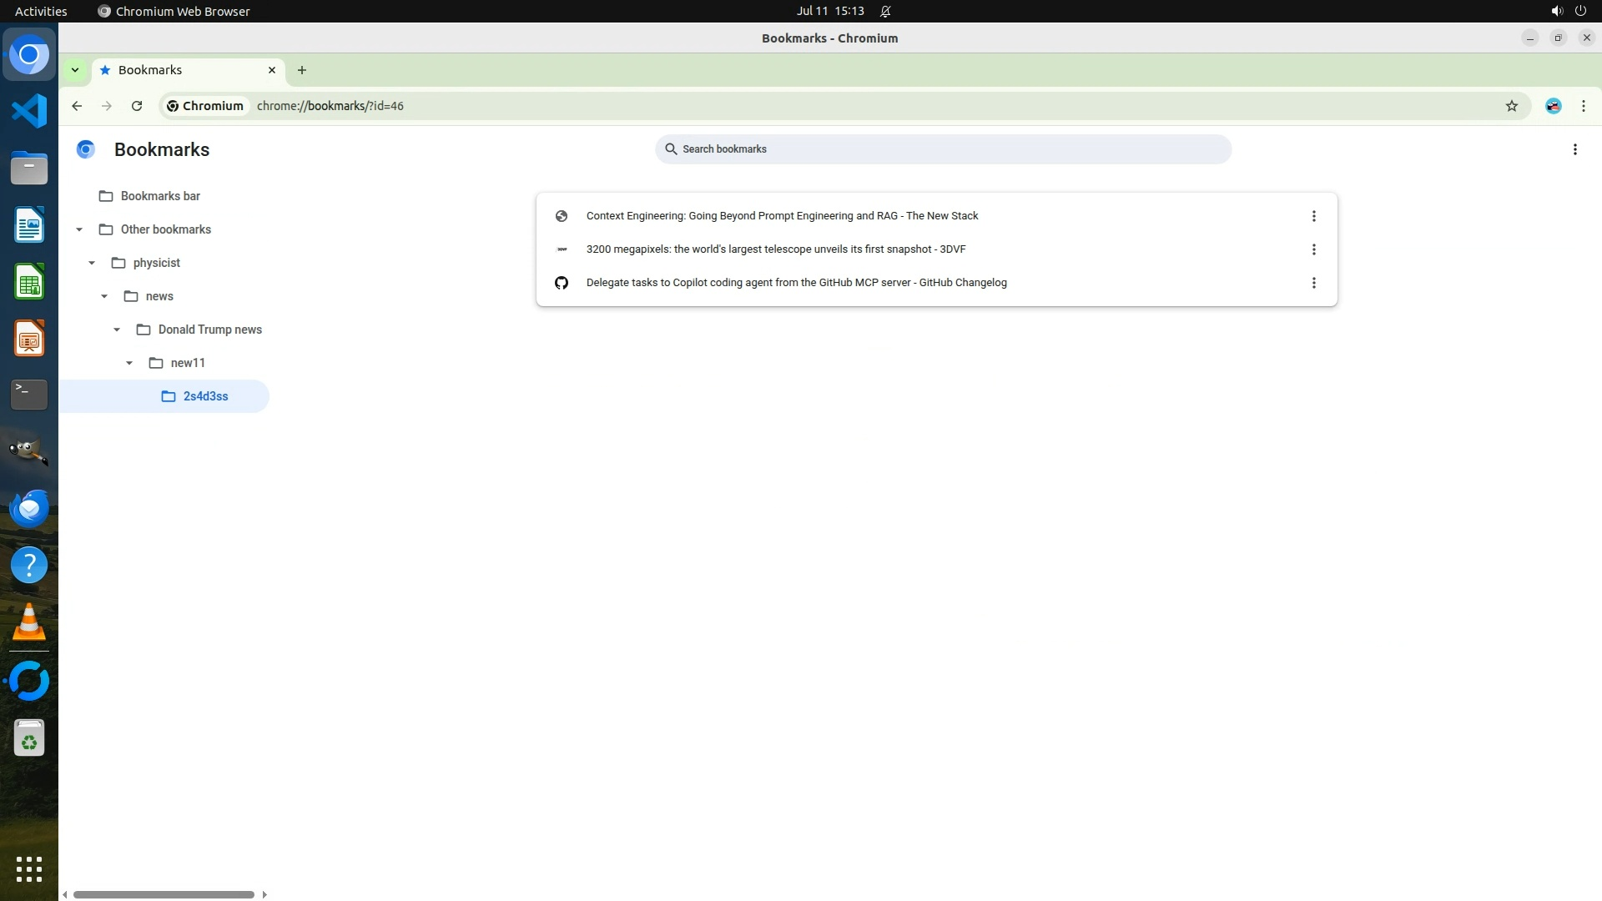The image size is (1602, 901).
Task: Open more actions for Context Engineering bookmark
Action: 1313,216
